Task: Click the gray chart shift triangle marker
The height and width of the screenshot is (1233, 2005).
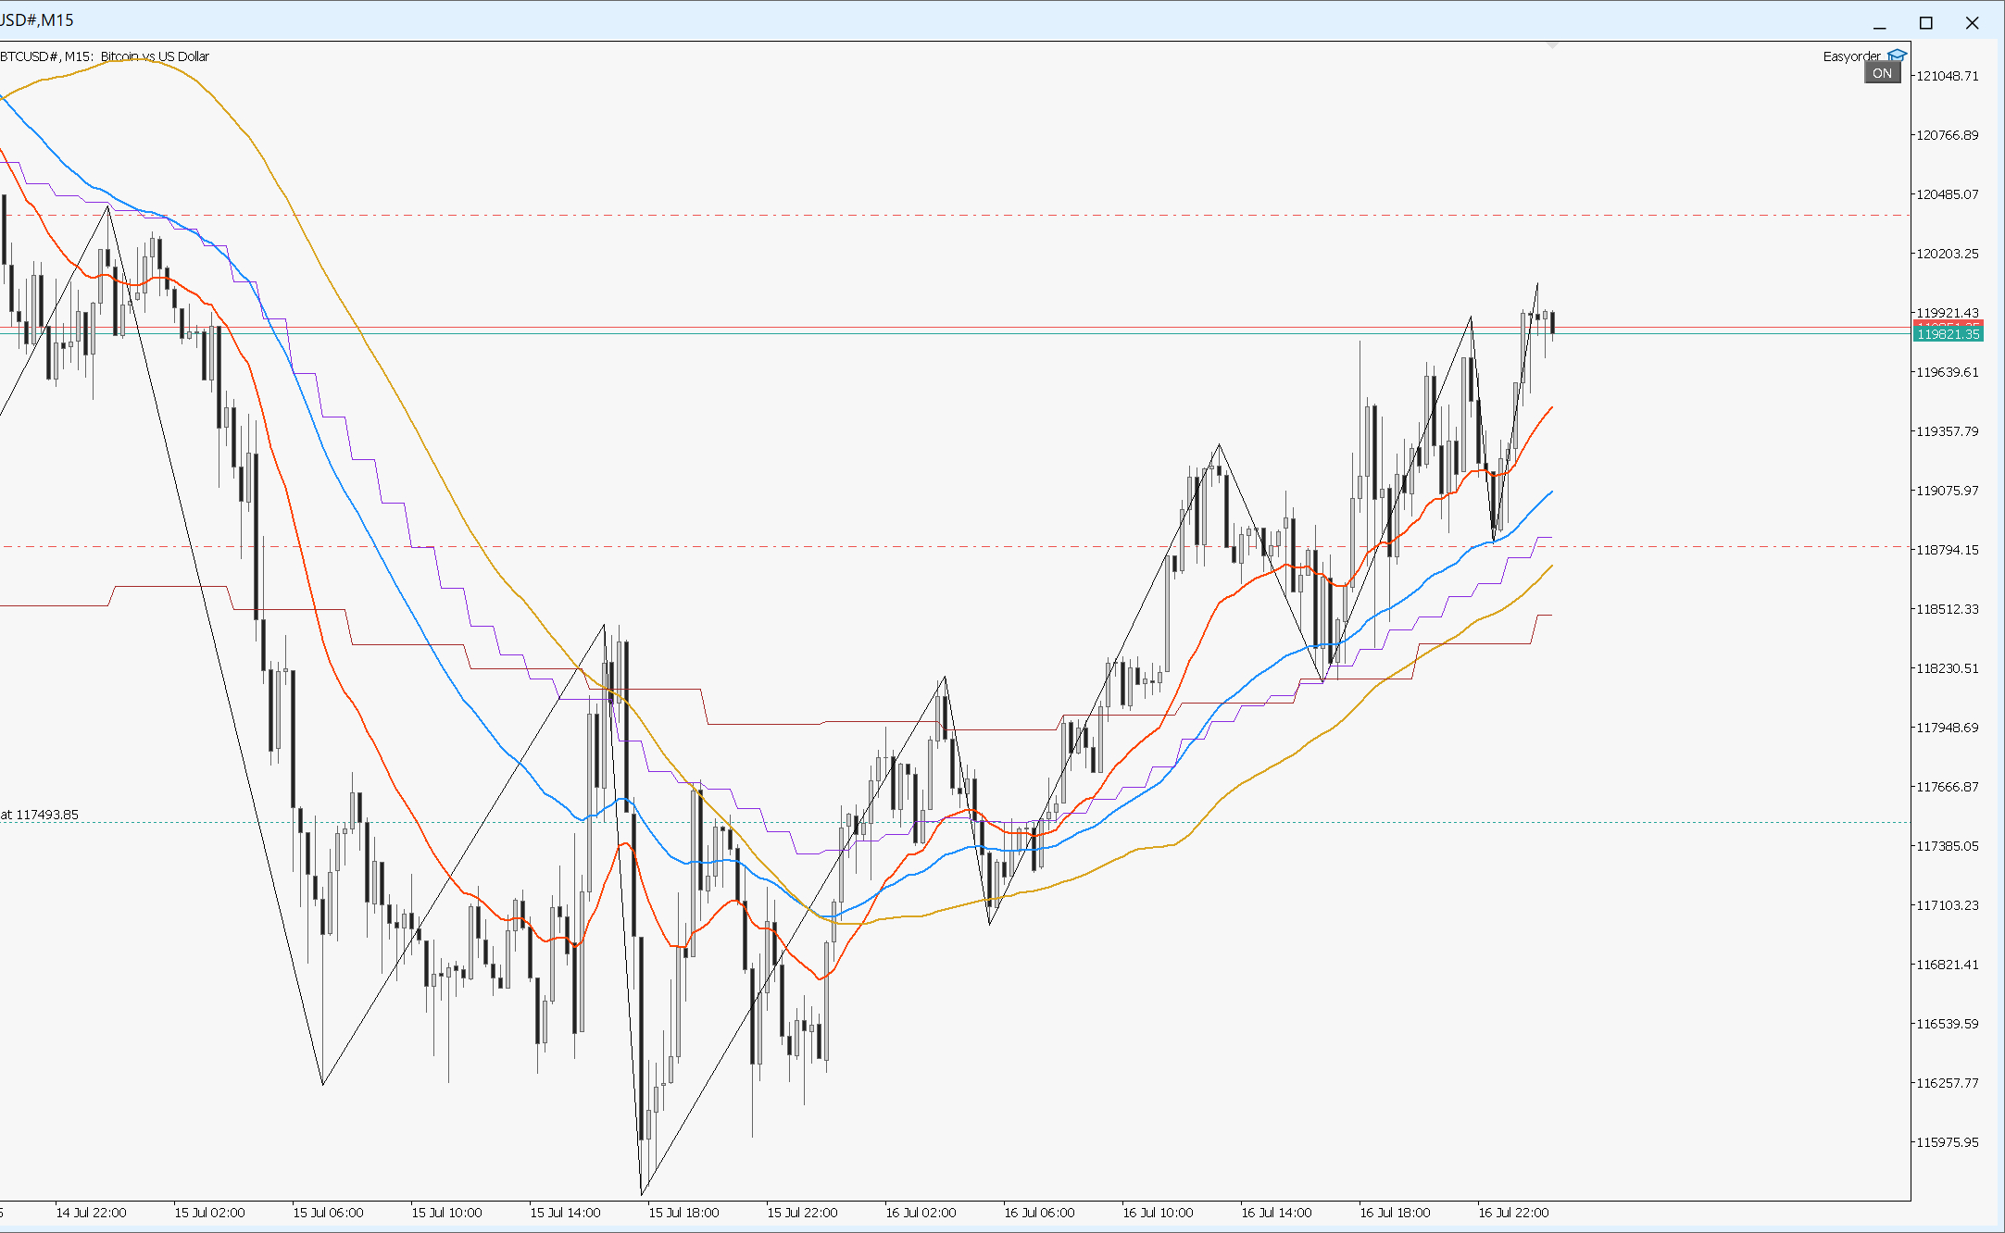Action: 1553,44
